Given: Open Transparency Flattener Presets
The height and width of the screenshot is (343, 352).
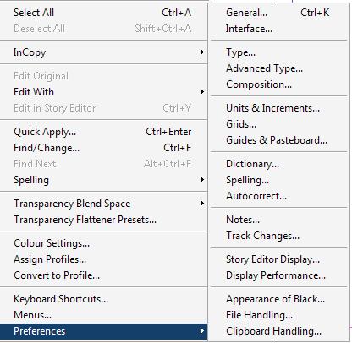Looking at the screenshot, I should click(103, 220).
